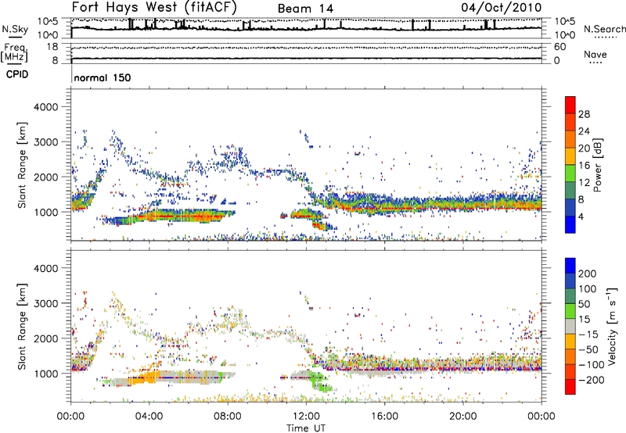The height and width of the screenshot is (433, 626).
Task: Click the red top segment of the Power color bar
Action: click(570, 105)
